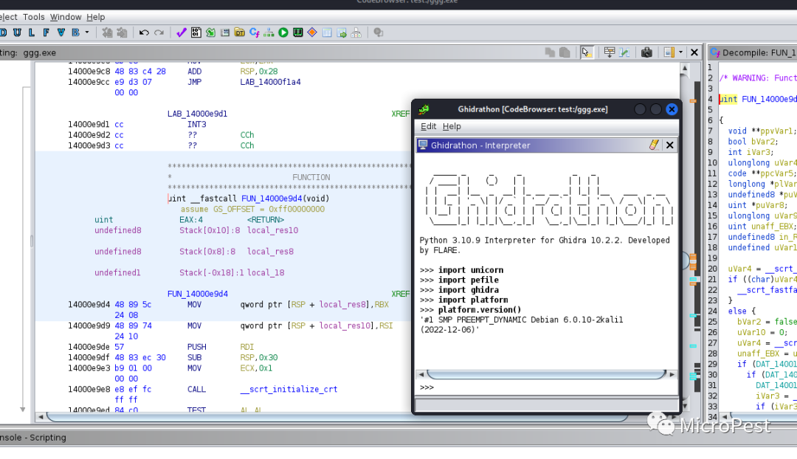Click the PUSH RDI instruction row

point(221,347)
